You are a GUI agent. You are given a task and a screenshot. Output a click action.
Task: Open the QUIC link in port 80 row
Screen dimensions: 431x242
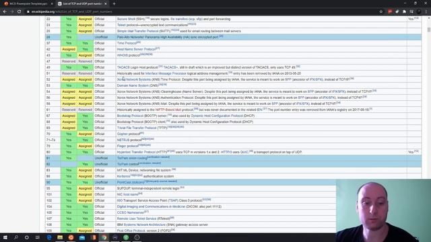click(x=244, y=152)
